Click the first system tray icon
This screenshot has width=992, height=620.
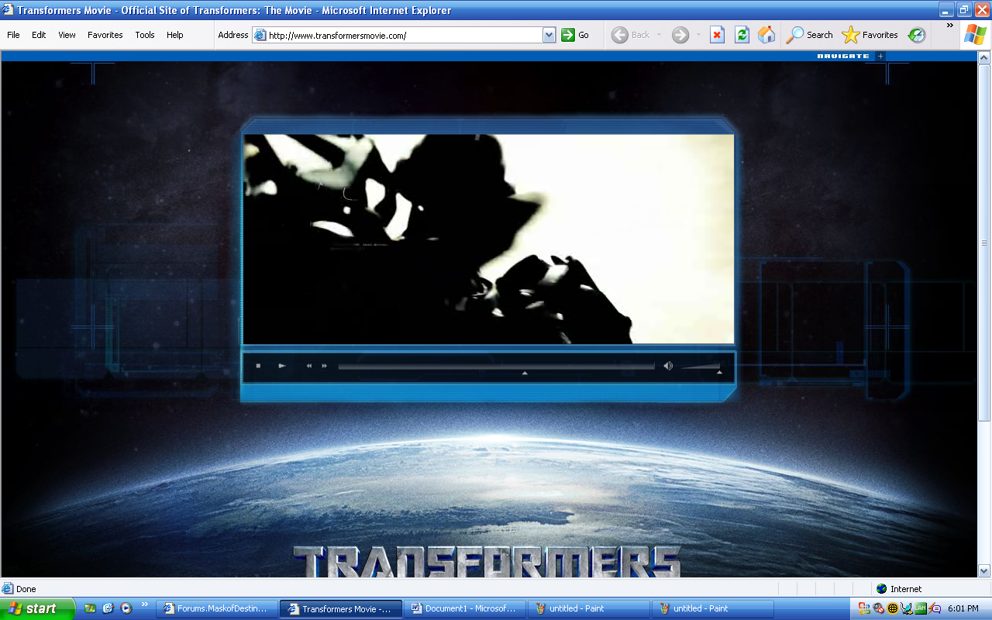(x=864, y=608)
